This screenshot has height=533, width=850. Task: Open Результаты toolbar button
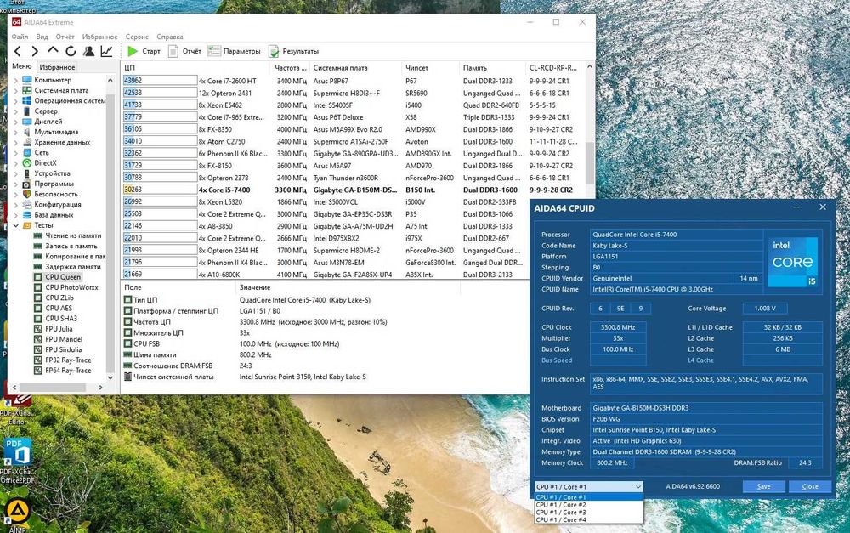tap(294, 51)
